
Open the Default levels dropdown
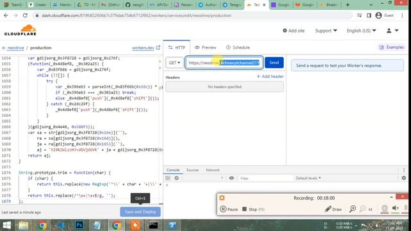point(308,178)
